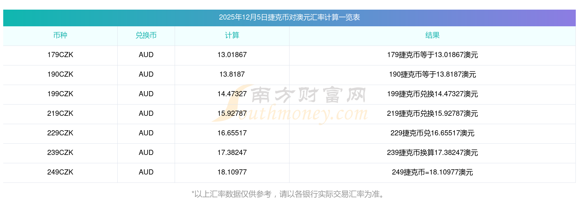This screenshot has width=579, height=204.
Task: Select the 199CZK cell
Action: [x=60, y=94]
